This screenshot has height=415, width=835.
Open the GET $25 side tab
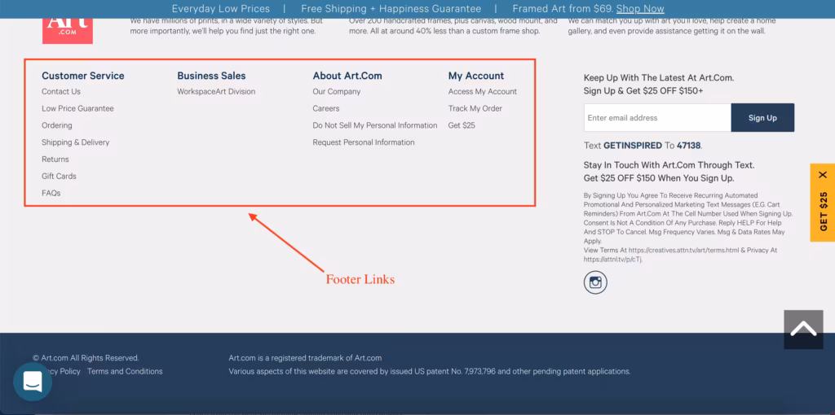[x=823, y=211]
